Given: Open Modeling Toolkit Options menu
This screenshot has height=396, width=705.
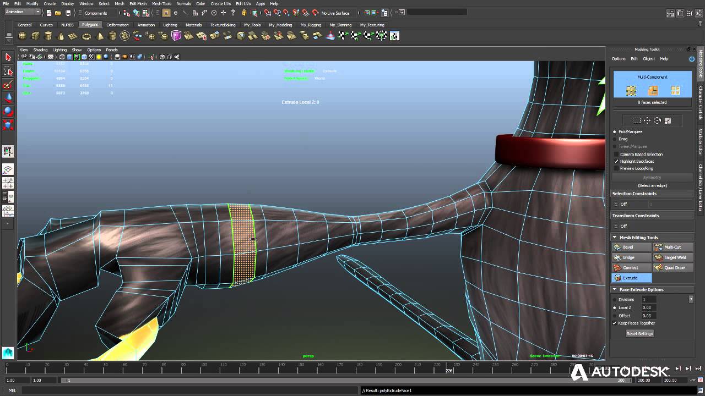Looking at the screenshot, I should point(619,59).
